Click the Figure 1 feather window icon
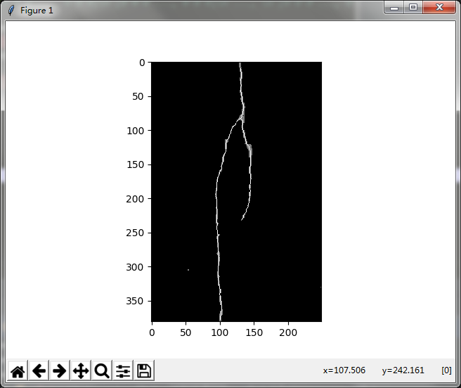 [11, 11]
